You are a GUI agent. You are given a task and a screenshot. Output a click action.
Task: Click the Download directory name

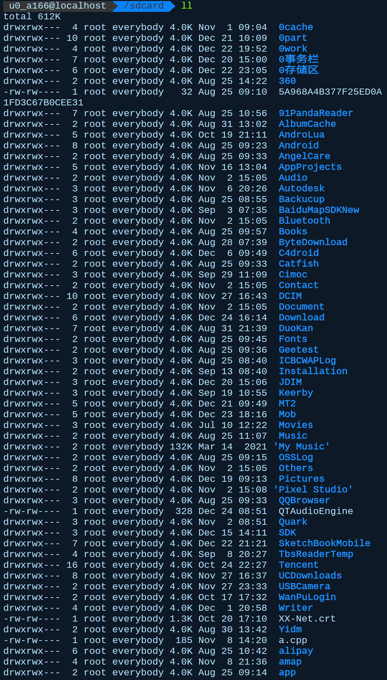[301, 318]
